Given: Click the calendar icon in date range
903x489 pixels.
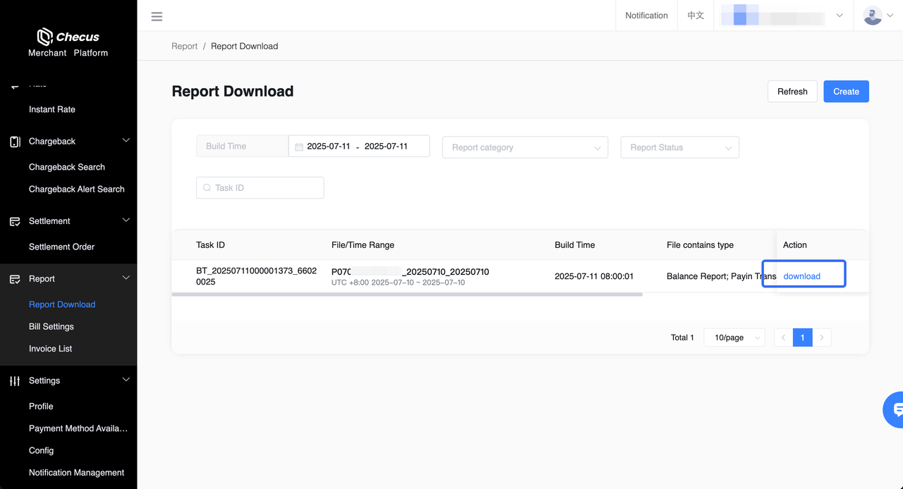Looking at the screenshot, I should tap(299, 147).
